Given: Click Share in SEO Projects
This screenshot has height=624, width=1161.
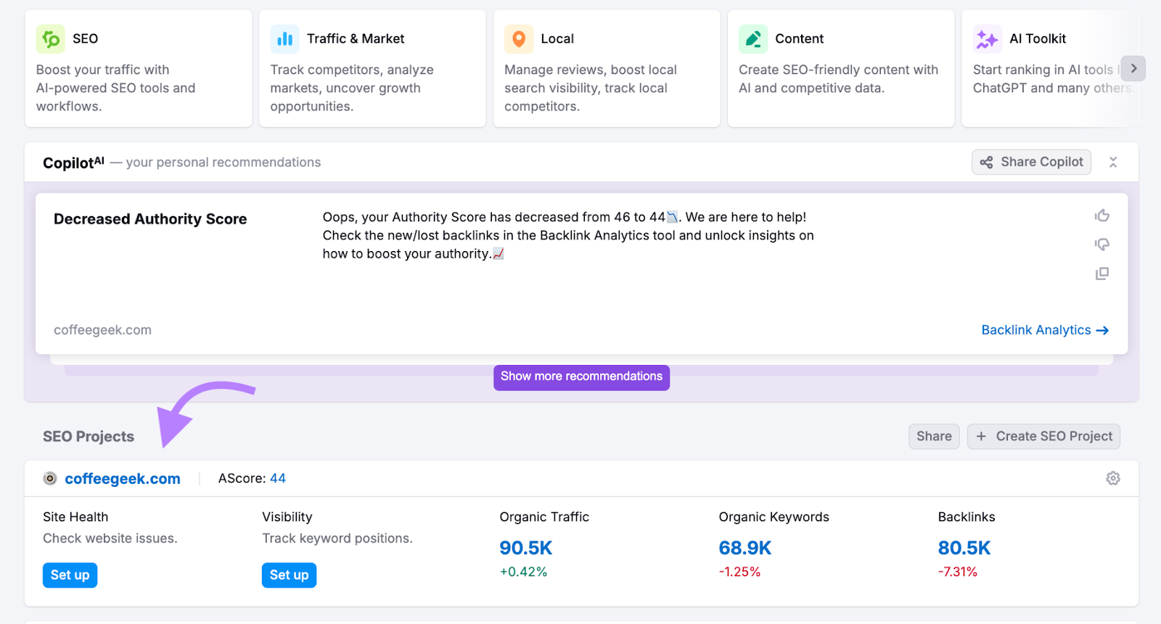Looking at the screenshot, I should [934, 437].
